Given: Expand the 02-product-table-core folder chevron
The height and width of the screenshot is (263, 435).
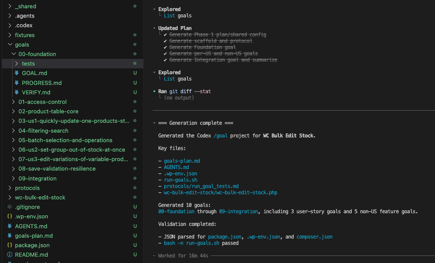Looking at the screenshot, I should coord(13,111).
